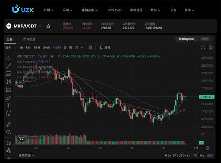Expand more time intervals chevron
The image size is (221, 163).
point(82,48)
